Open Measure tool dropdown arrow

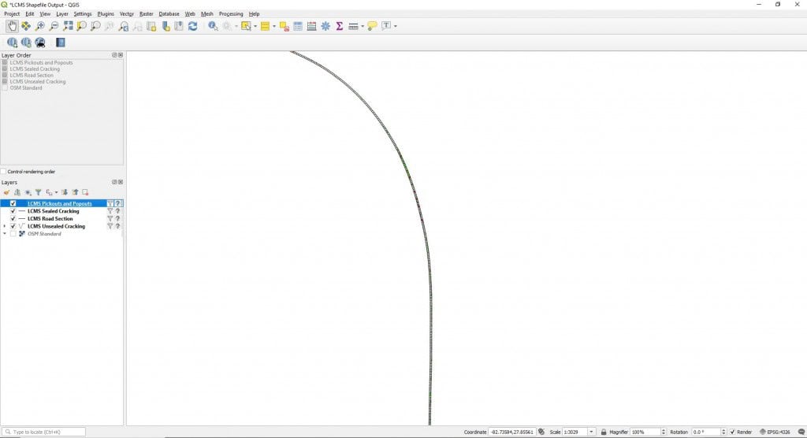coord(363,26)
